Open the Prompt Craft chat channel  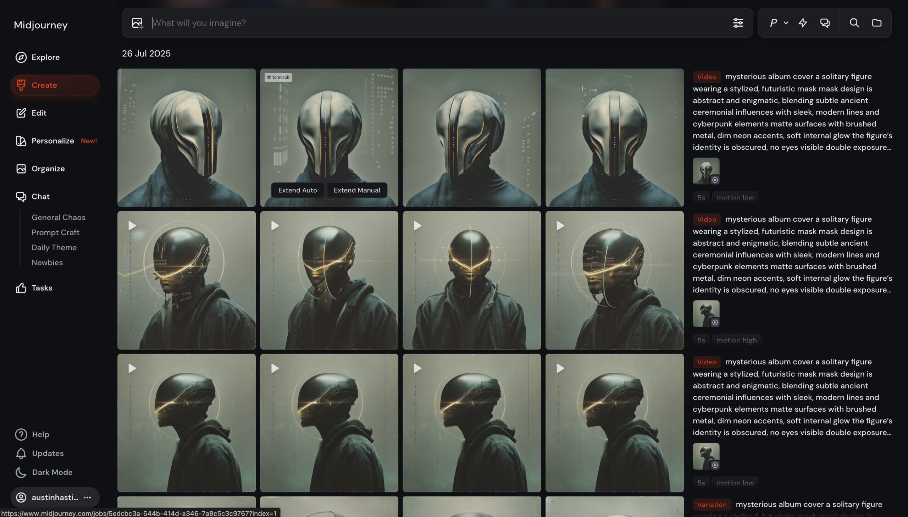[x=55, y=232]
